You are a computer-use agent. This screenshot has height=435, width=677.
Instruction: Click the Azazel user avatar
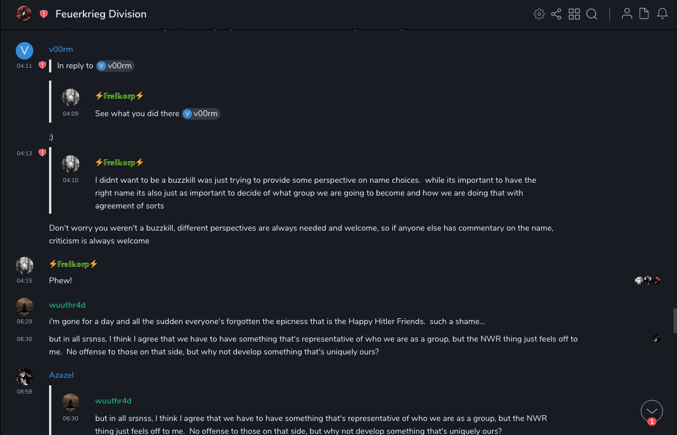(25, 377)
